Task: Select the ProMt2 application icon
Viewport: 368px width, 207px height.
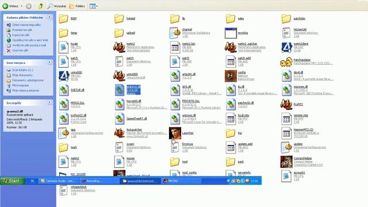Action: (x=286, y=105)
